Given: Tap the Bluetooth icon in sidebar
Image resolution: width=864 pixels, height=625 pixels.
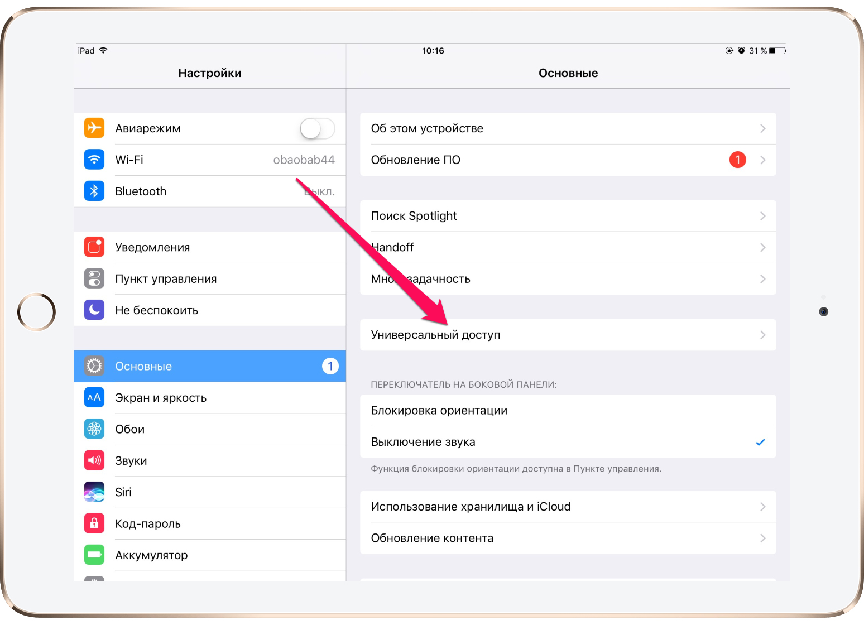Looking at the screenshot, I should click(94, 191).
